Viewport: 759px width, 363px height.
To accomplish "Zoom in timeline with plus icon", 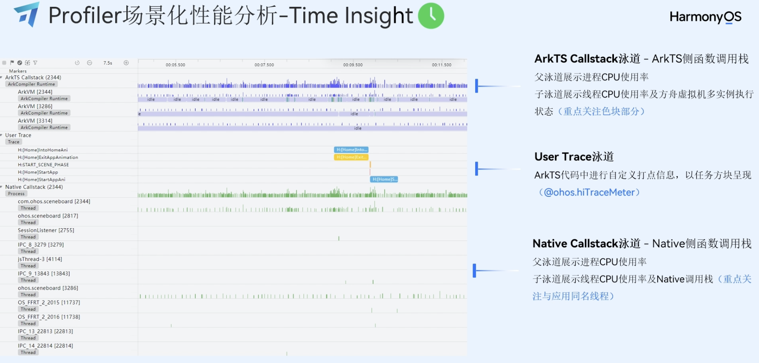I will coord(126,63).
